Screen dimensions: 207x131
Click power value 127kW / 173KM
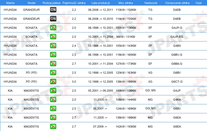pyautogui.click(x=126, y=64)
